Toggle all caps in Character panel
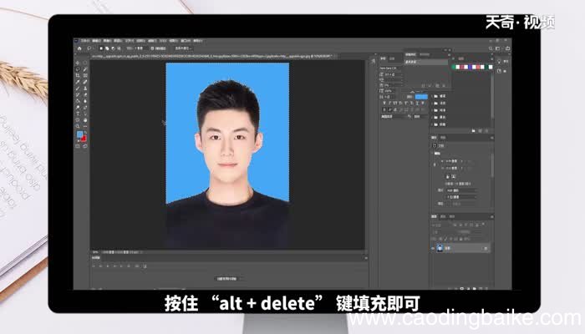This screenshot has height=334, width=585. click(395, 104)
